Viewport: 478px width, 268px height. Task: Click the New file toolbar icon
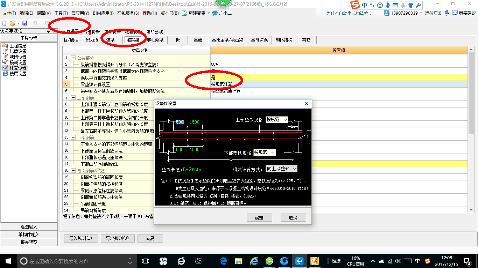(x=5, y=23)
